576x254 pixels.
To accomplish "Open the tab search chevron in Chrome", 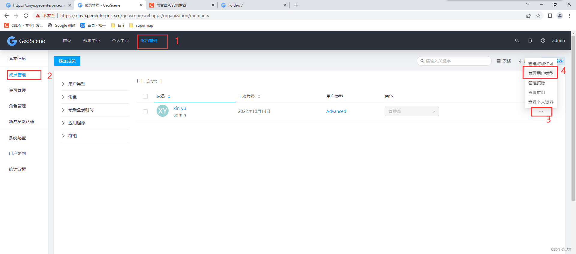I will point(528,4).
